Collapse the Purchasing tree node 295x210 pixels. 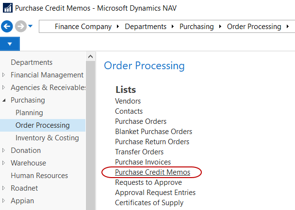4,100
